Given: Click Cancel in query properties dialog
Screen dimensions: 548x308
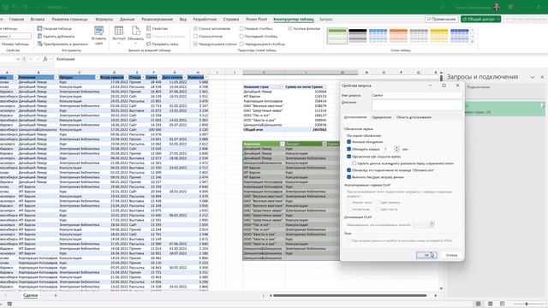Looking at the screenshot, I should pos(451,255).
